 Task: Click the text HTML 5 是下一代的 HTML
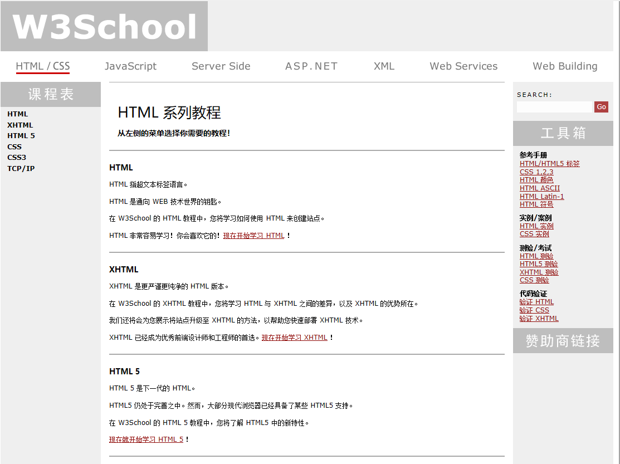pos(152,388)
